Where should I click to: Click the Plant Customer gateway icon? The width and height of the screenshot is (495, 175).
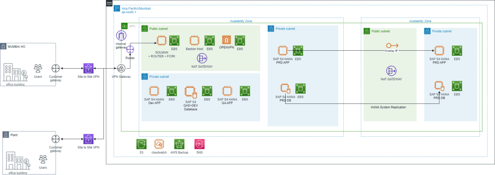(56, 139)
